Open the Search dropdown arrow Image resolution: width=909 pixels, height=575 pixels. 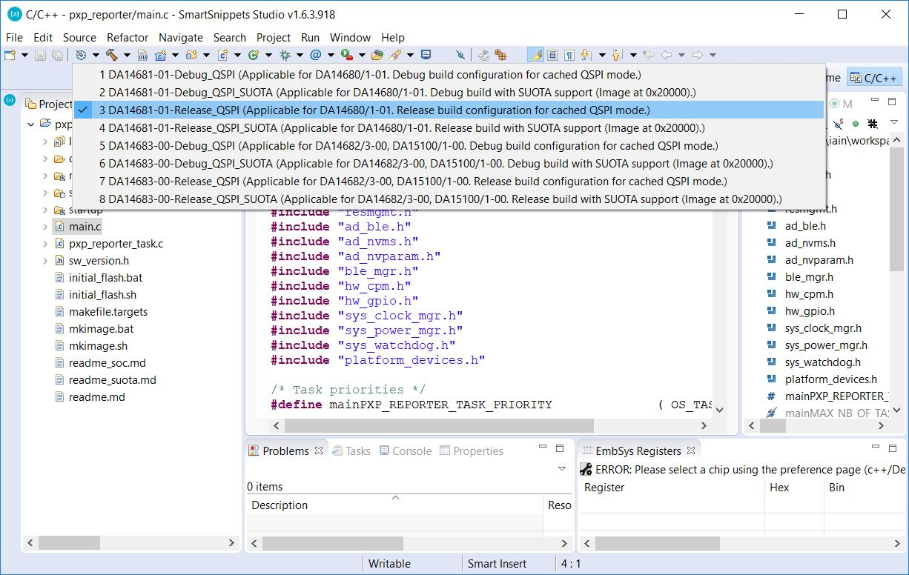(410, 55)
